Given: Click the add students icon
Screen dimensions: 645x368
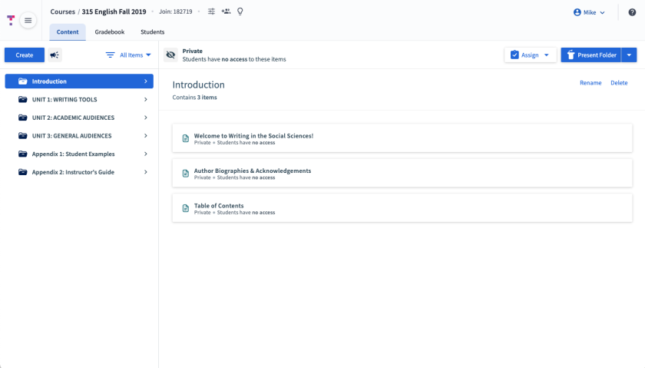Looking at the screenshot, I should (226, 12).
